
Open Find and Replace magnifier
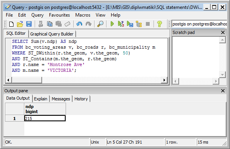[100, 24]
